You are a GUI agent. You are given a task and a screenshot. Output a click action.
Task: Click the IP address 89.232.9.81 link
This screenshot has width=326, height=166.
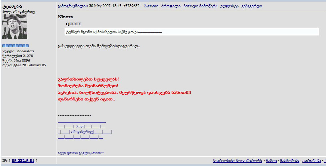pos(23,161)
